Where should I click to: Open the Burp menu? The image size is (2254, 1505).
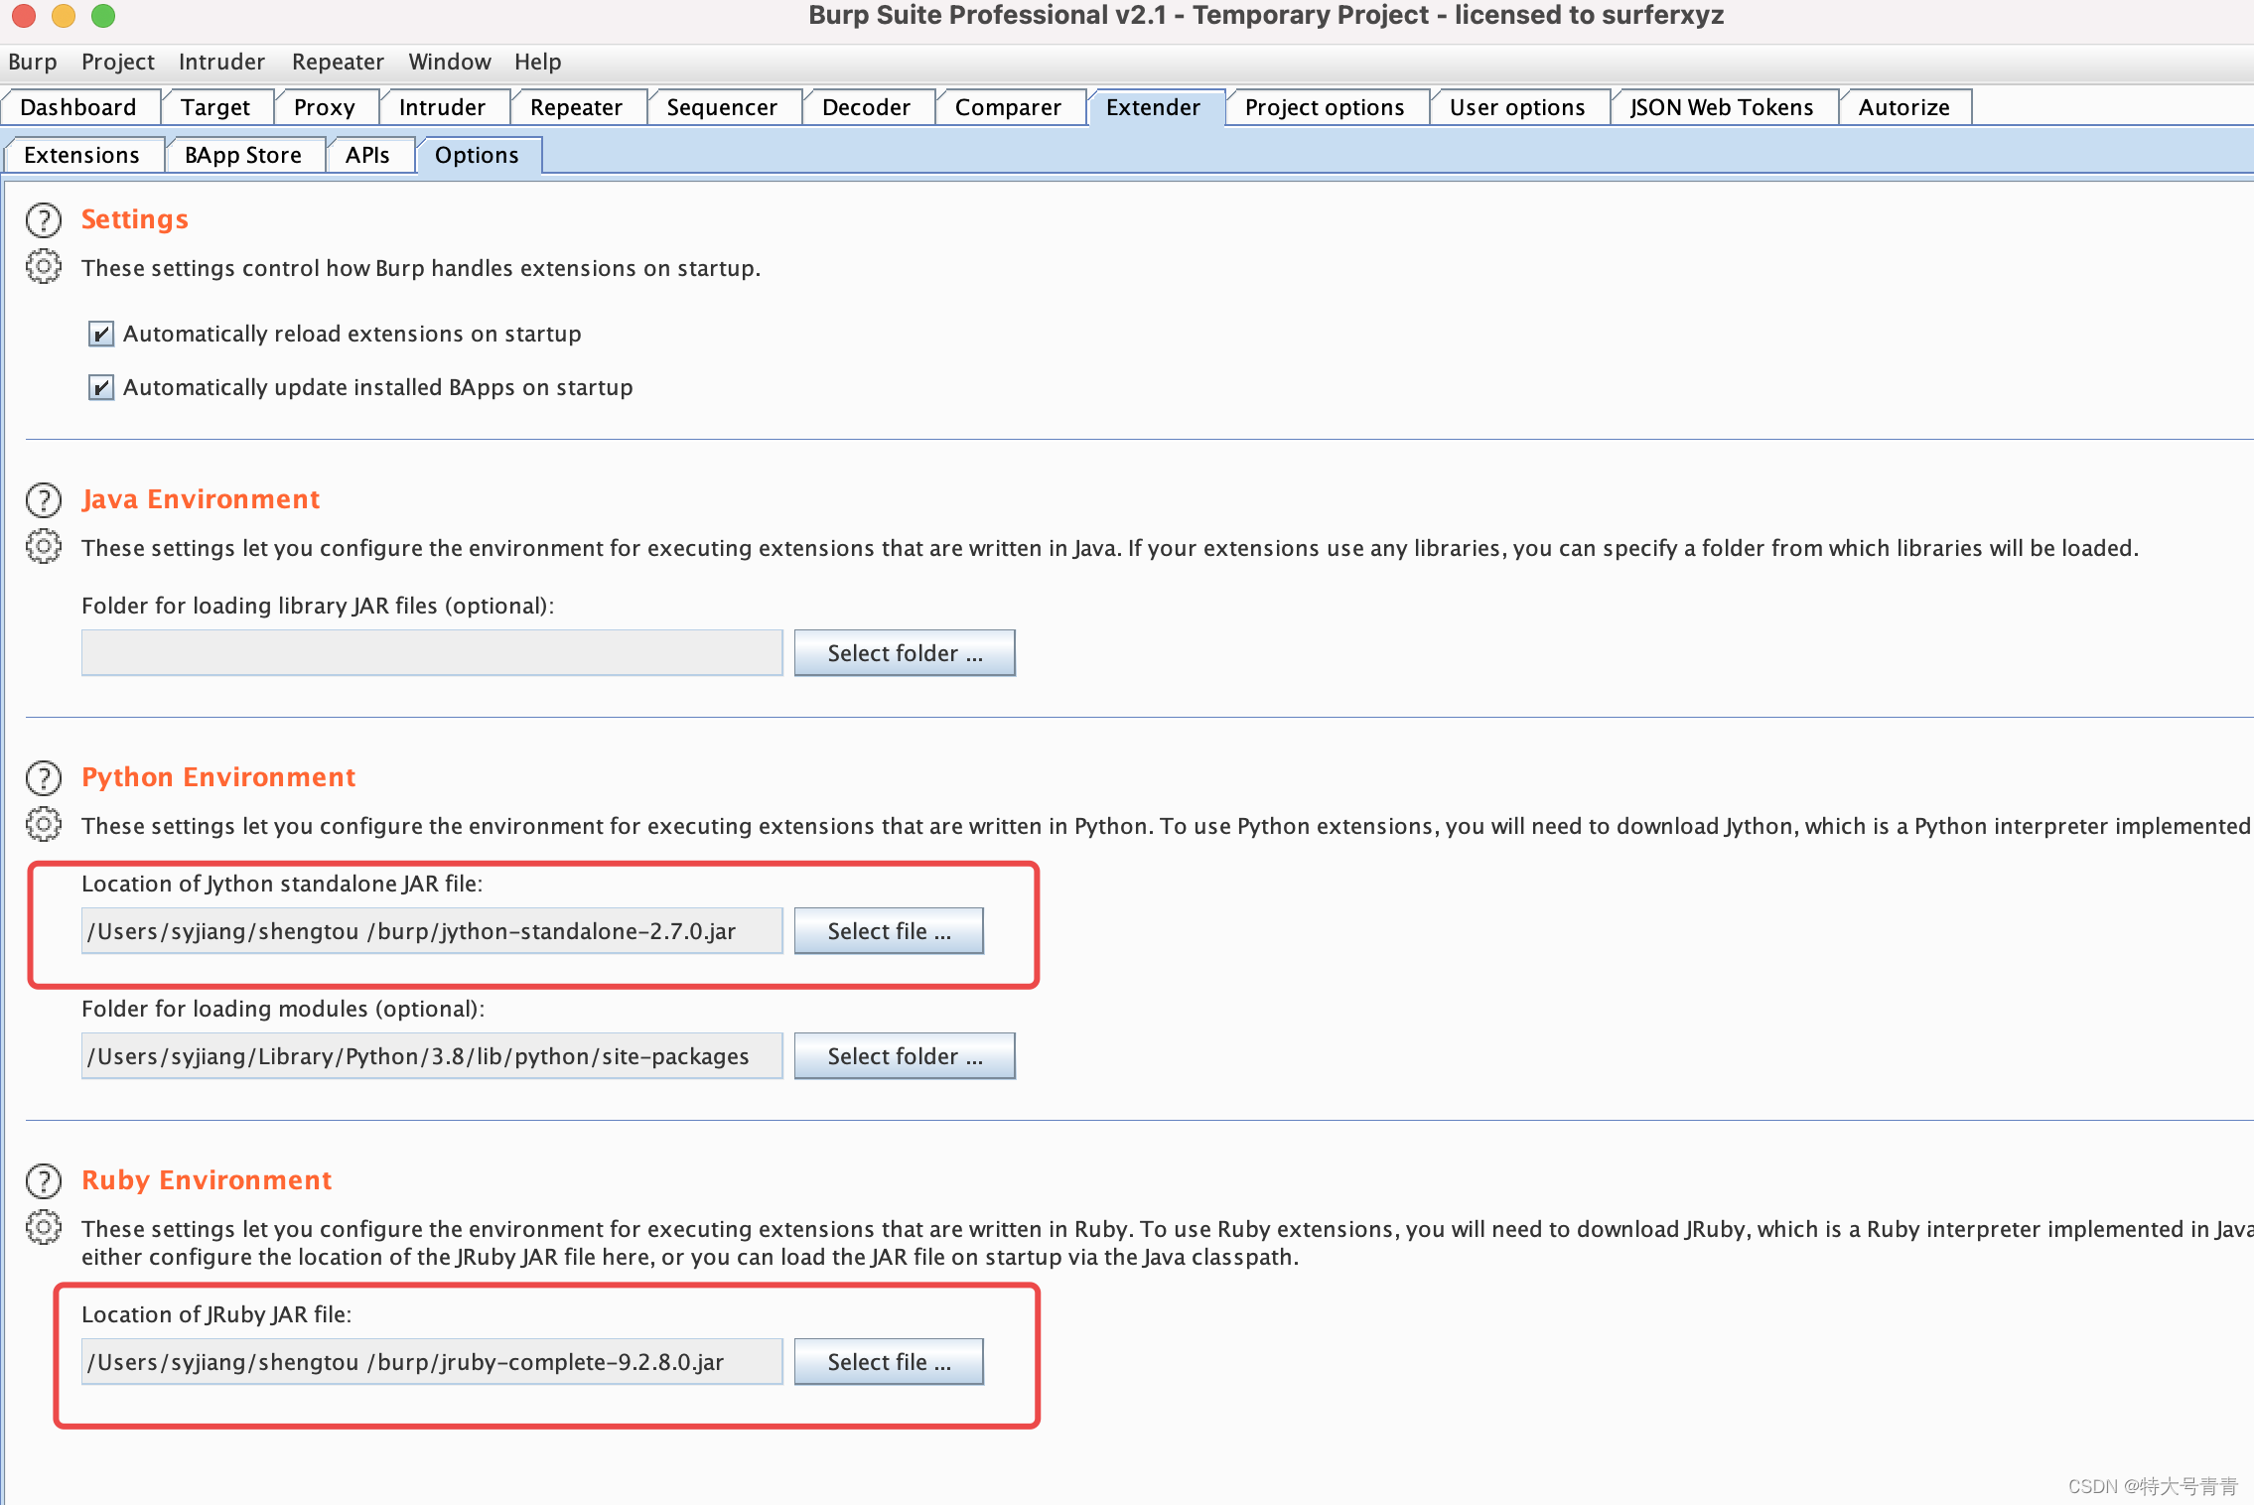click(x=33, y=62)
